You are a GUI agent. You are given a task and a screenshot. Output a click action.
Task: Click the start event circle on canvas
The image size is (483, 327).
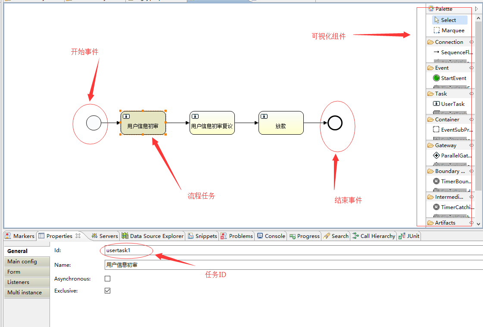click(x=93, y=123)
